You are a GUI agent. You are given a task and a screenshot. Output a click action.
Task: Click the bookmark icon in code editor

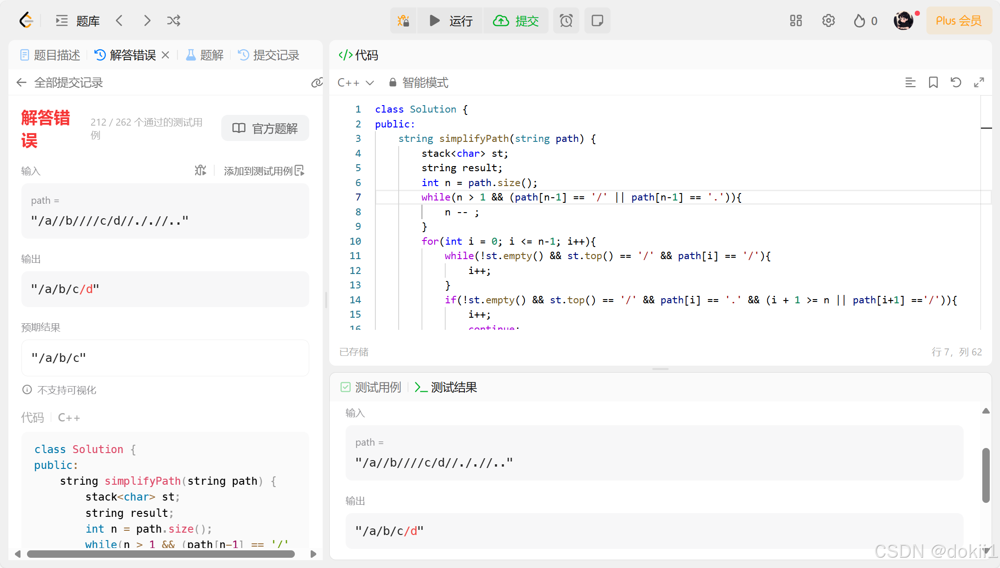coord(933,83)
